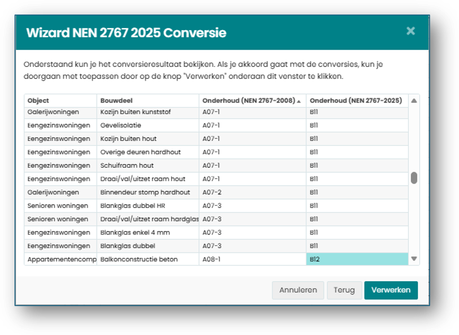Click 'A07-1' in the Gevelisolatie row

[x=252, y=126]
